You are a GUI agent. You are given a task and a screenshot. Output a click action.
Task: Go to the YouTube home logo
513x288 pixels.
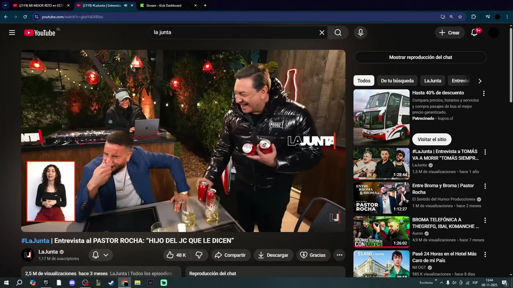(x=39, y=33)
